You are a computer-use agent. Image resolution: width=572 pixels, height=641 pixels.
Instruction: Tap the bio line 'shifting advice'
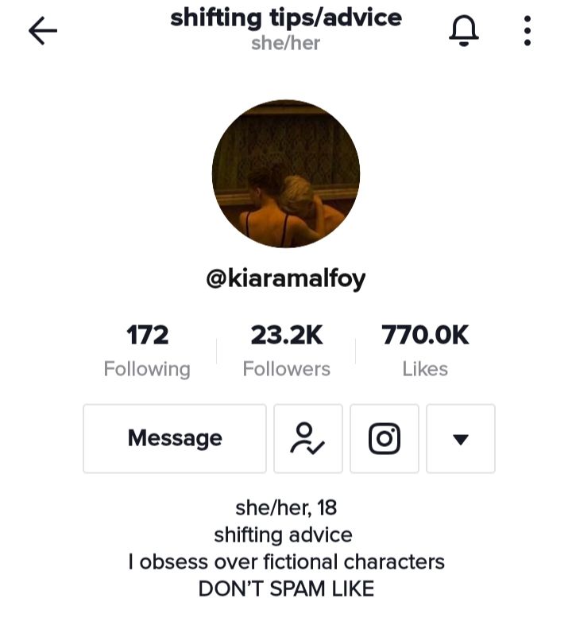[283, 534]
